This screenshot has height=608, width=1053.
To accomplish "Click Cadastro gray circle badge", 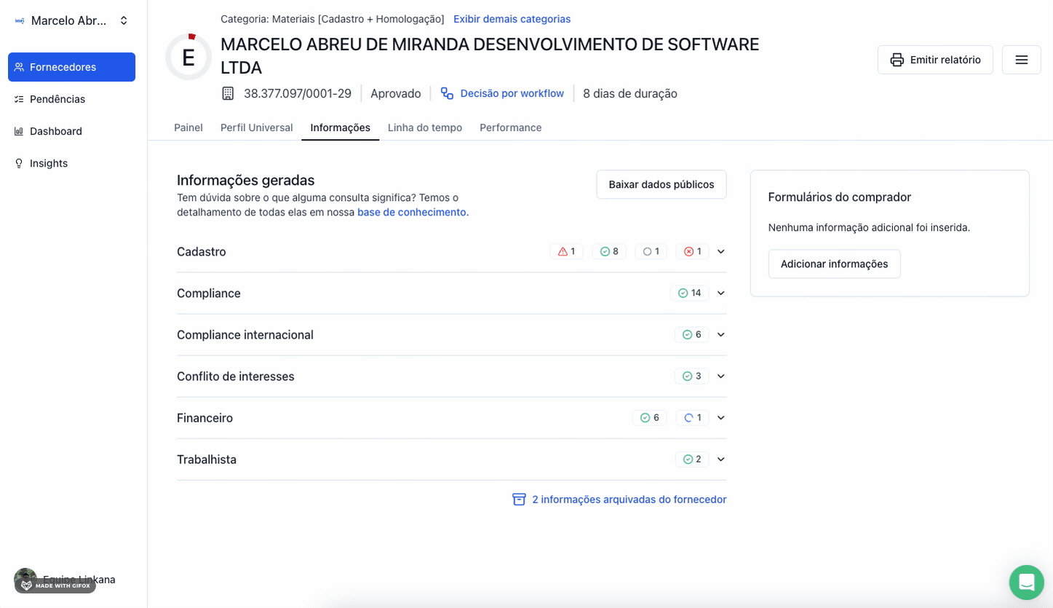I will click(x=651, y=251).
